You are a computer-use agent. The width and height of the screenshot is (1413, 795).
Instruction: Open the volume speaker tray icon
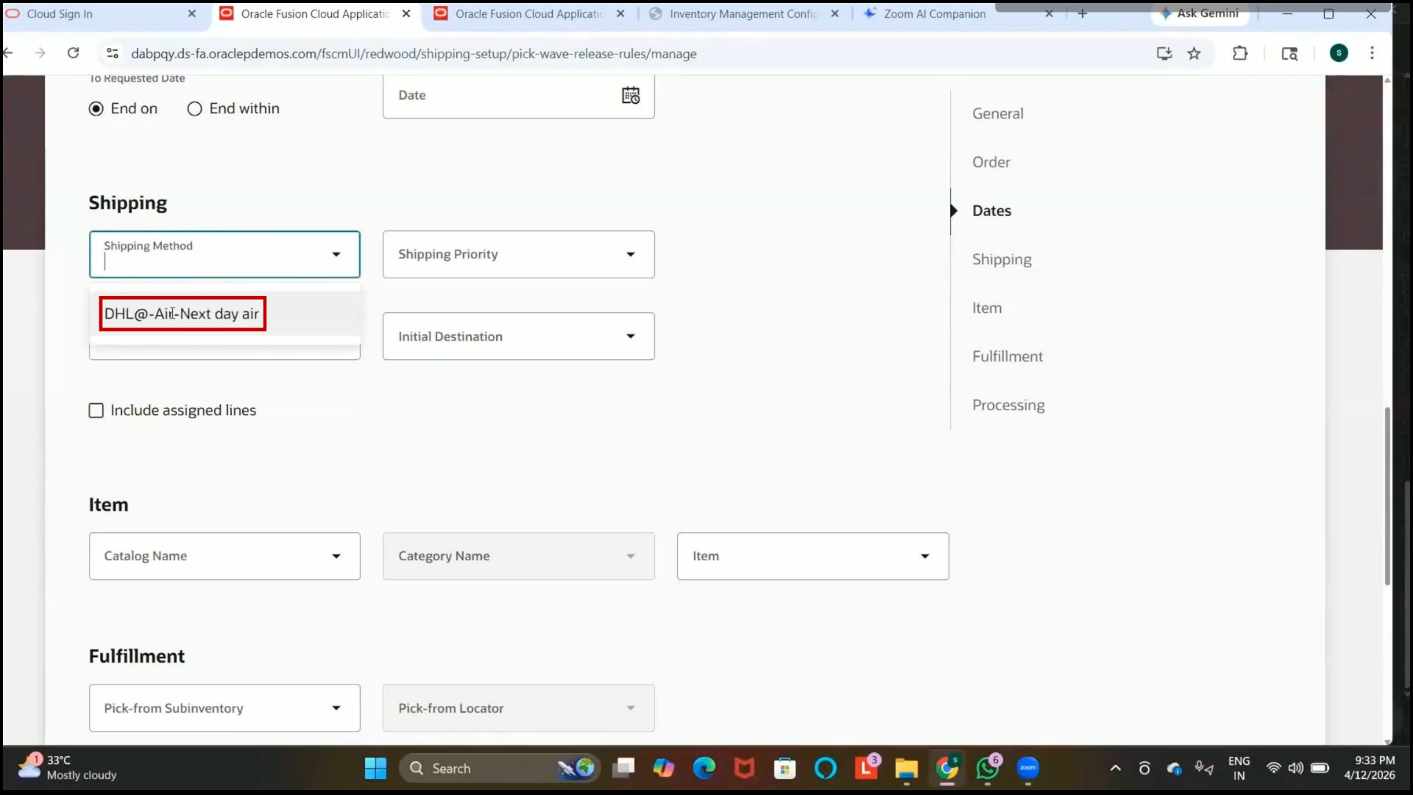coord(1296,768)
